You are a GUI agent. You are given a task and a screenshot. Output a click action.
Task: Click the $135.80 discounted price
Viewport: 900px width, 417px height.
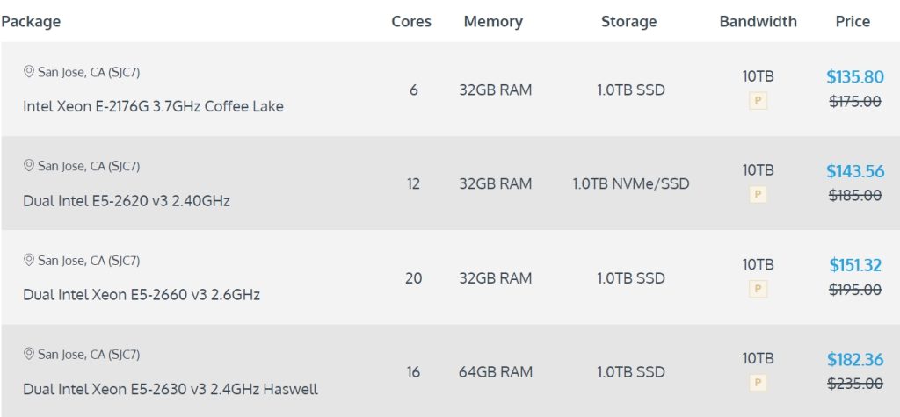[855, 77]
